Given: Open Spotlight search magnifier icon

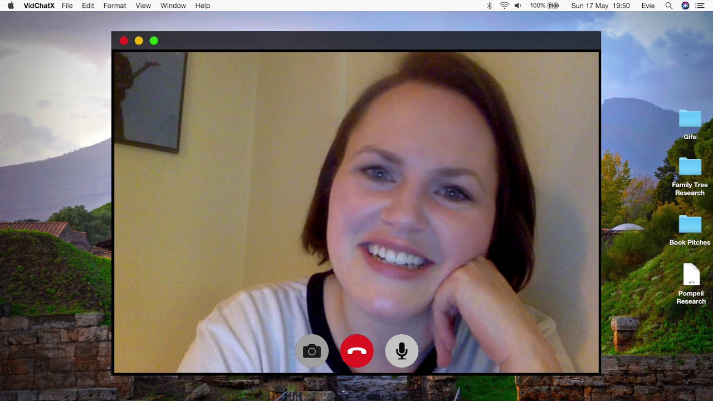Looking at the screenshot, I should coord(669,6).
